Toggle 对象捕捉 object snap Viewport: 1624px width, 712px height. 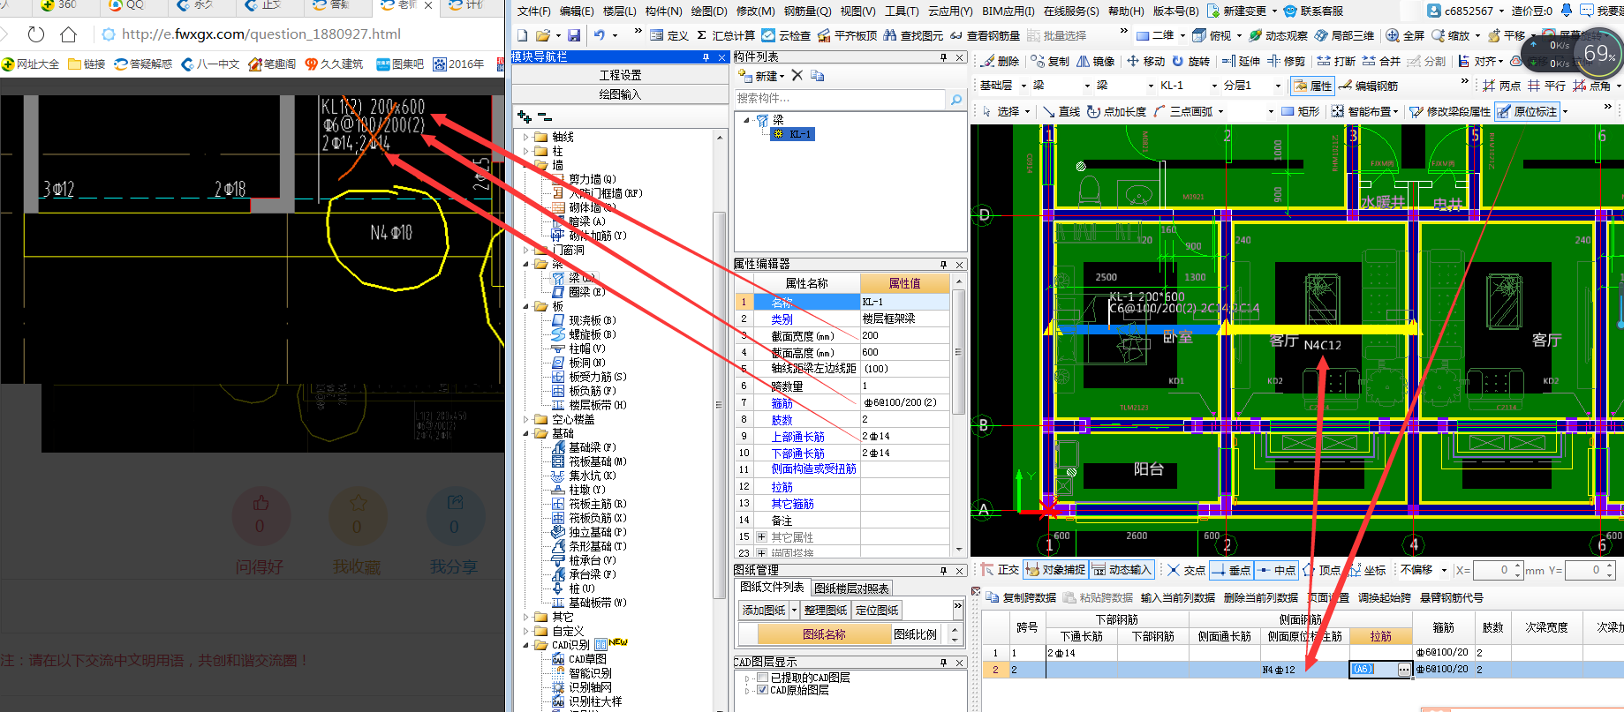tap(1055, 570)
